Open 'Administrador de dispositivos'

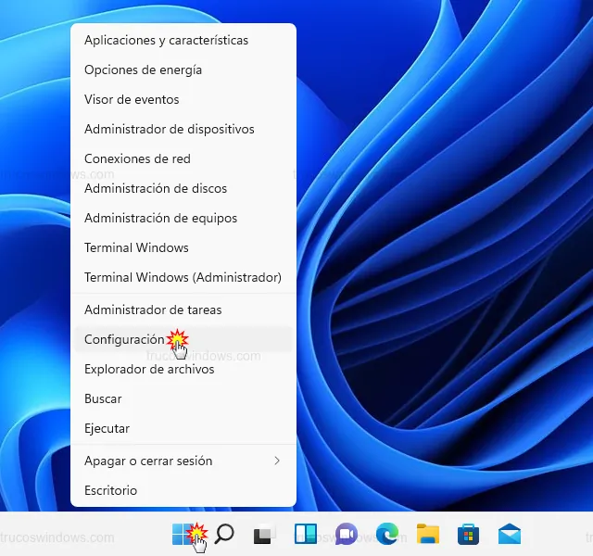(169, 129)
